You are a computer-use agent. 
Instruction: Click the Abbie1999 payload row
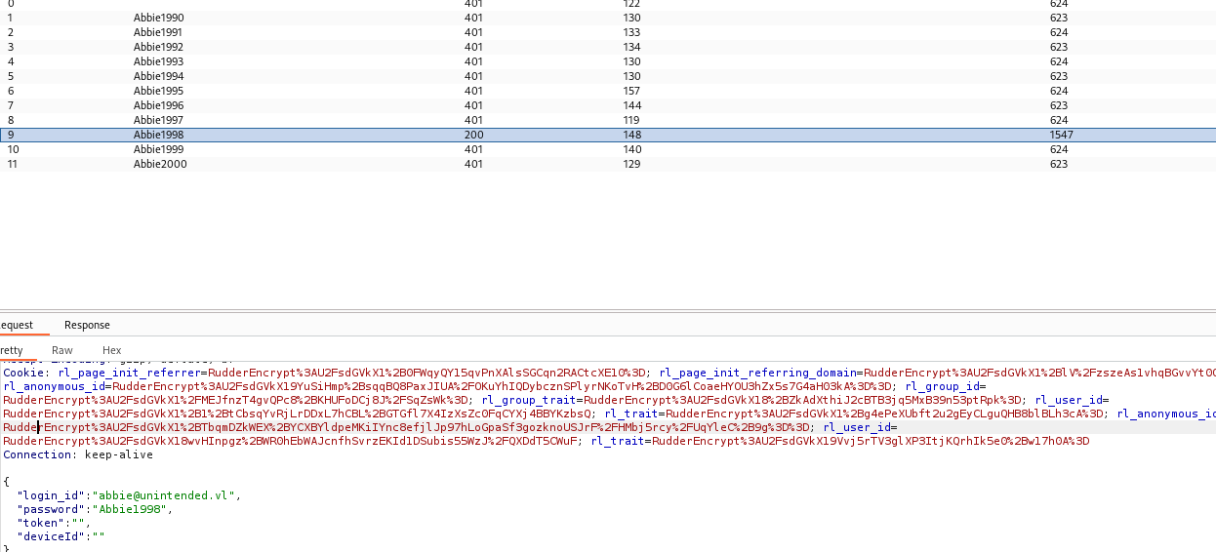158,149
